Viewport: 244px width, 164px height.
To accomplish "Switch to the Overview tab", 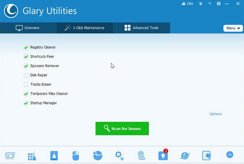I will [x=28, y=28].
